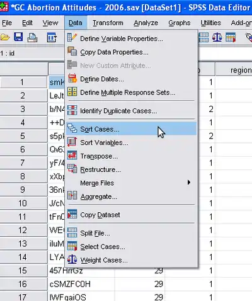The height and width of the screenshot is (301, 252).
Task: Click the Restructure menu icon
Action: (x=72, y=169)
